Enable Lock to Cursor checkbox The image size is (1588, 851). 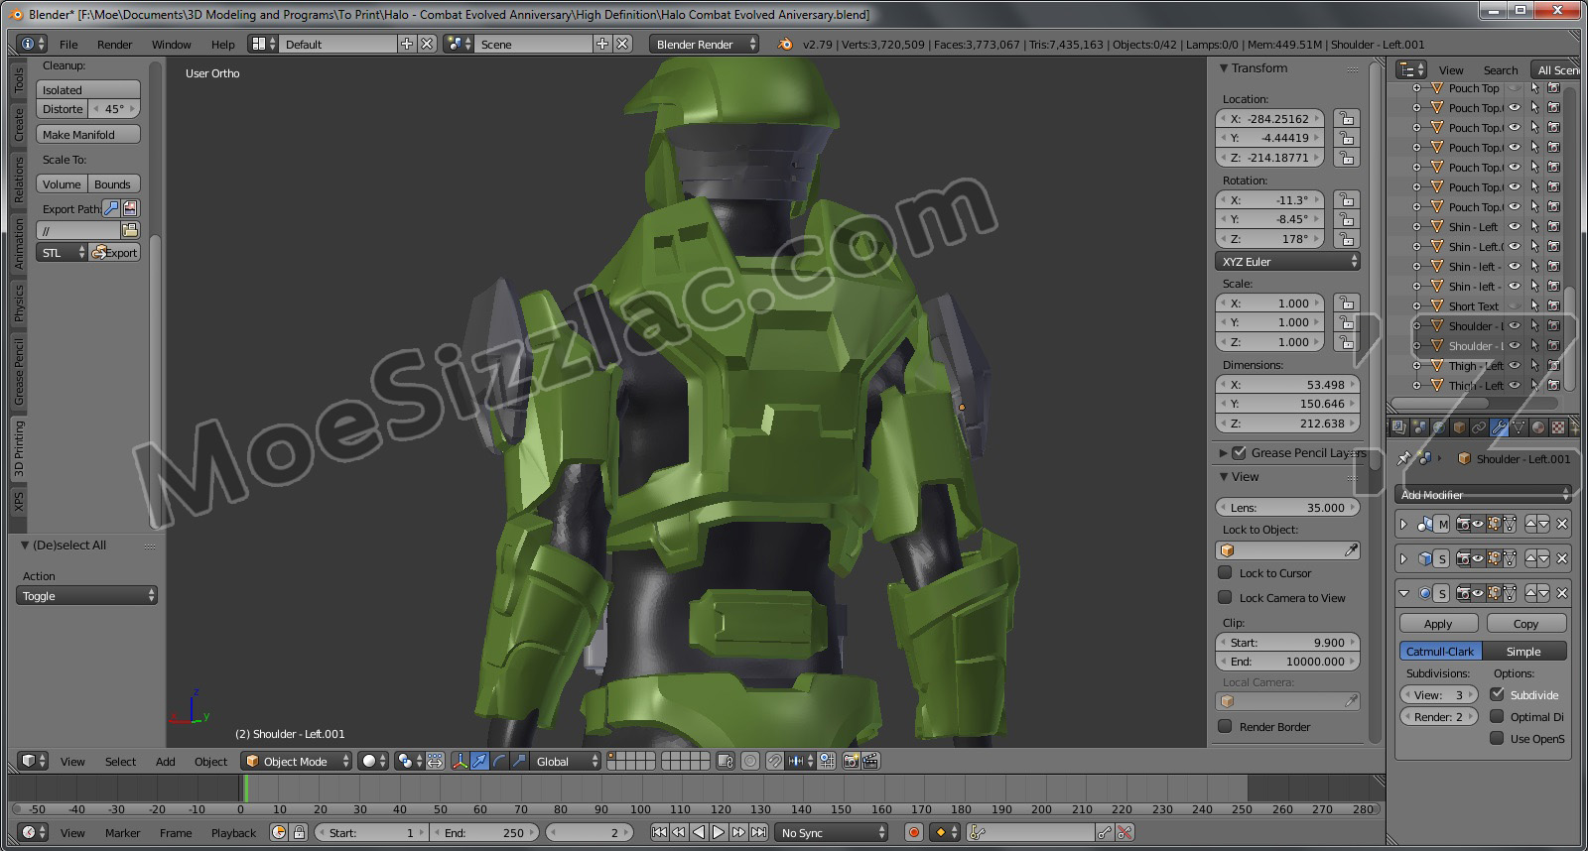1225,573
